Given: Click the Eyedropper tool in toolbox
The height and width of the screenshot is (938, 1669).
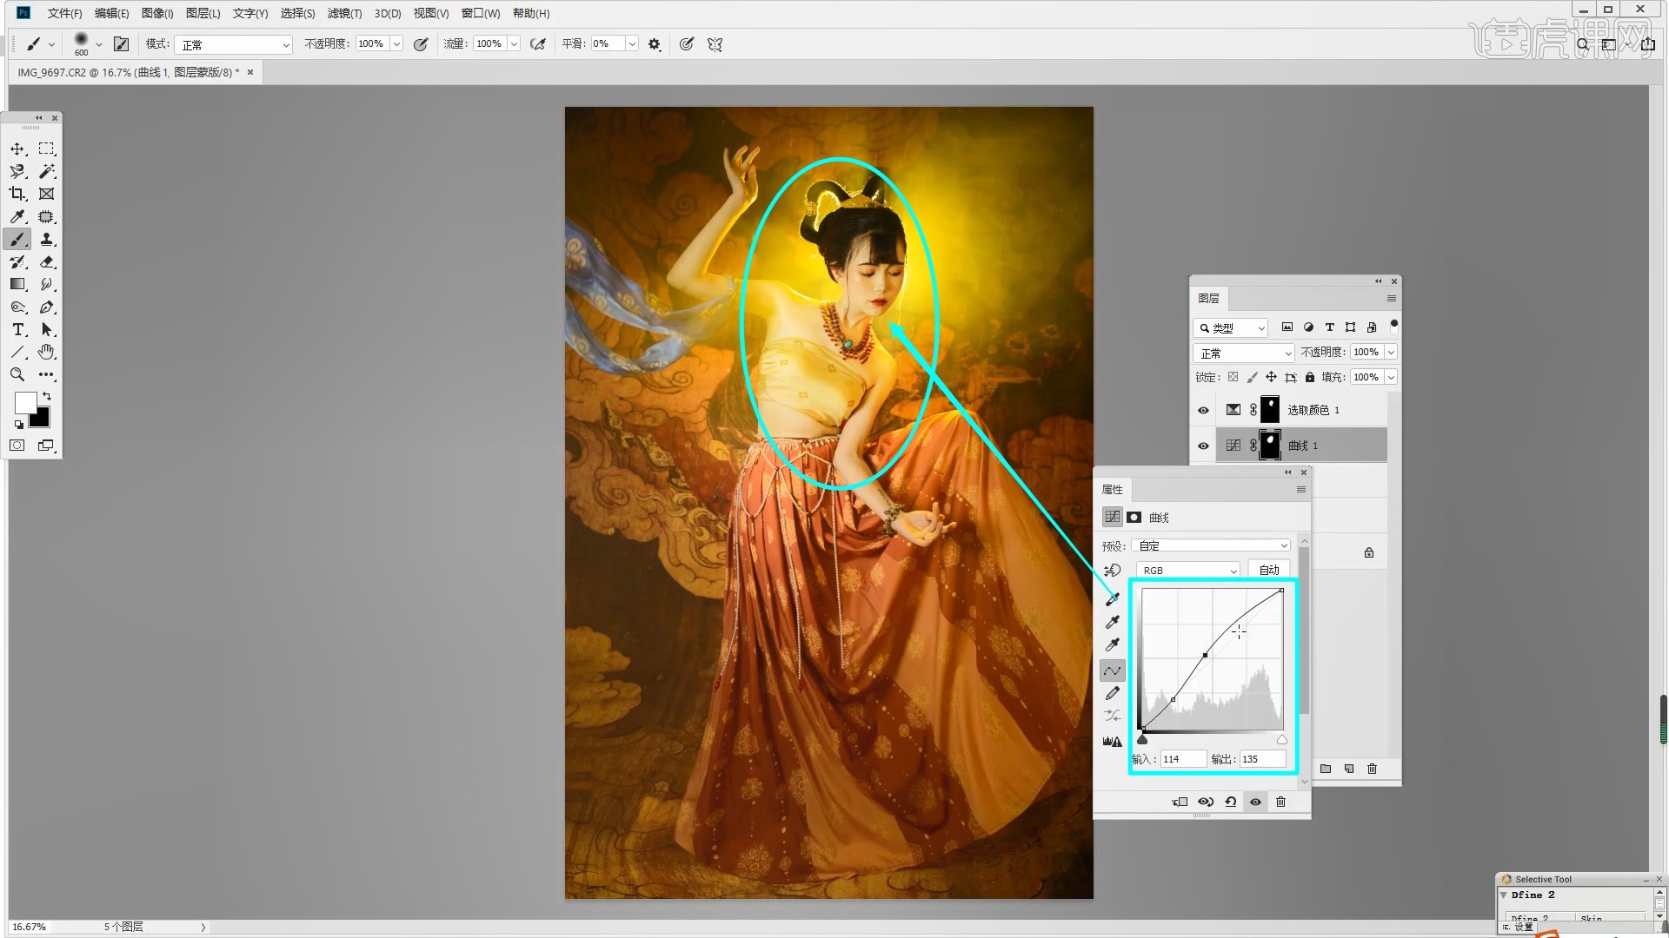Looking at the screenshot, I should (x=17, y=216).
